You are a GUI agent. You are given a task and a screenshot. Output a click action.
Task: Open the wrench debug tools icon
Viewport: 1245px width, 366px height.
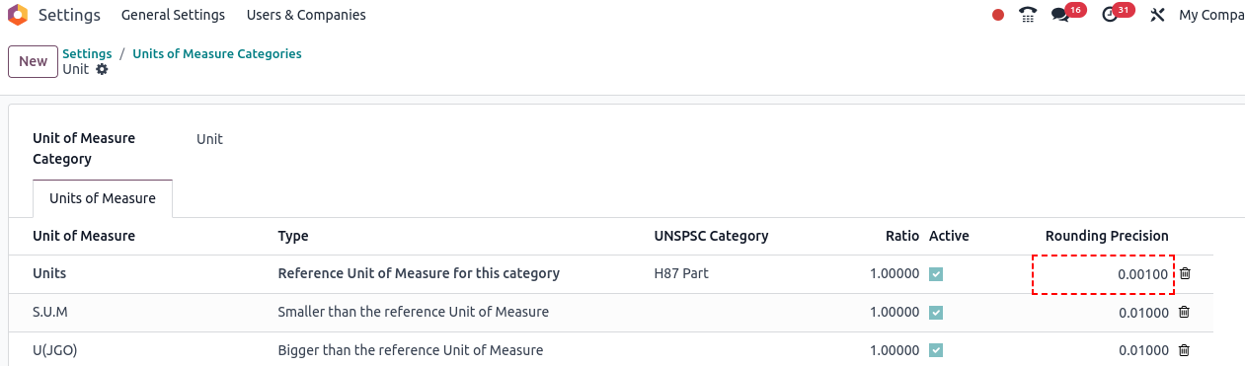1158,15
